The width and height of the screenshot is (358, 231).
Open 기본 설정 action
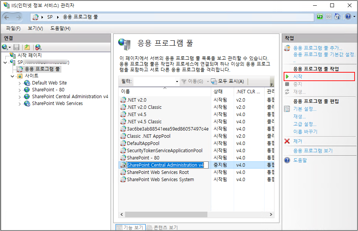(305, 109)
